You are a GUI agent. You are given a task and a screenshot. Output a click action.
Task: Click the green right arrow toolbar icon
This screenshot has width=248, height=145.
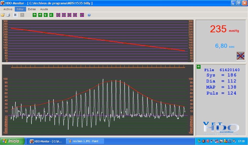point(40,15)
